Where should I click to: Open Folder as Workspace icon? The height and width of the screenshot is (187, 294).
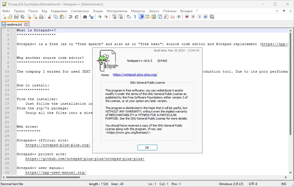[172, 17]
